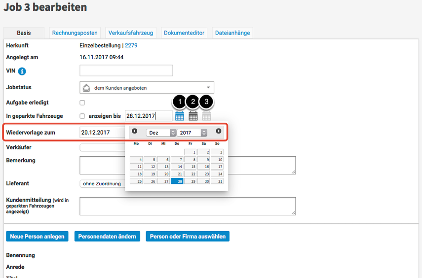This screenshot has height=278, width=422.
Task: Click the dark gray calendar icon
Action: [193, 116]
